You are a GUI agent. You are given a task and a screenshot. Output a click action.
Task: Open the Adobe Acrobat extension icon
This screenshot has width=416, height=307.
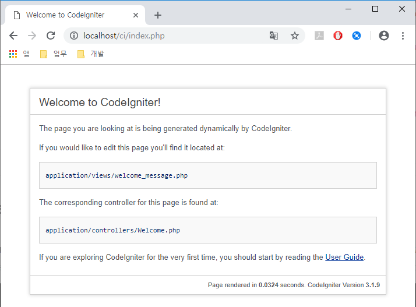[x=319, y=36]
